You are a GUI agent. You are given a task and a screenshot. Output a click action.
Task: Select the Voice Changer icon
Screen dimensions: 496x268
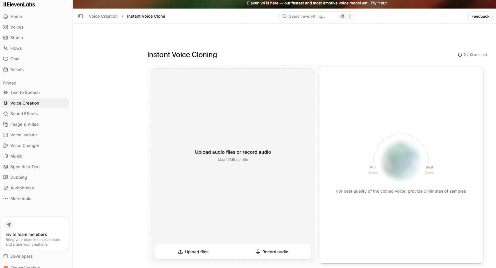pyautogui.click(x=6, y=145)
